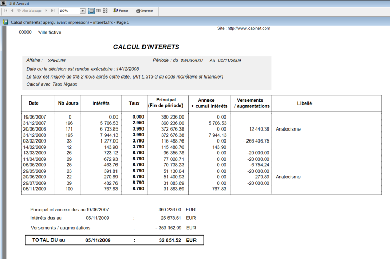The image size is (390, 259).
Task: Click interest total 25 578.51
Action: tap(171, 218)
